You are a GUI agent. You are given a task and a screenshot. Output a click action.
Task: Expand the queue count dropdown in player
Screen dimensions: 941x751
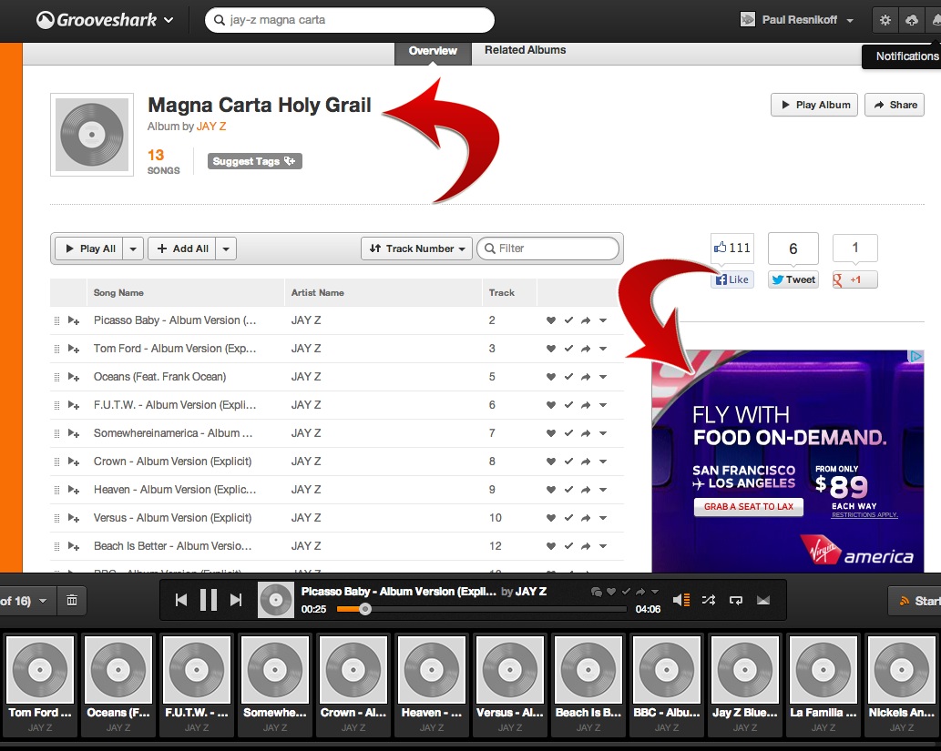pyautogui.click(x=43, y=601)
